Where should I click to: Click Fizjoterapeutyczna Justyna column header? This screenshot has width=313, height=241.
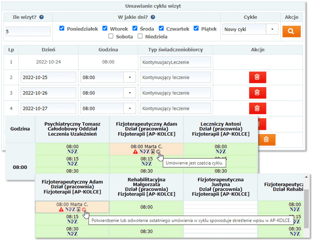221,187
